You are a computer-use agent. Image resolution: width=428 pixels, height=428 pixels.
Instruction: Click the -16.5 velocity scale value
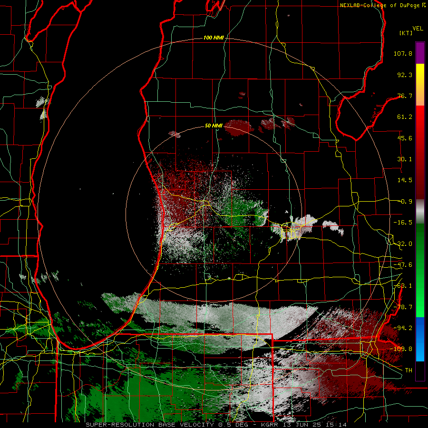[x=403, y=223]
